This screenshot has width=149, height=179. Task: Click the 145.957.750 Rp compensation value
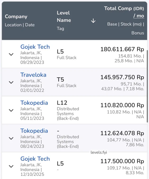coord(122,77)
